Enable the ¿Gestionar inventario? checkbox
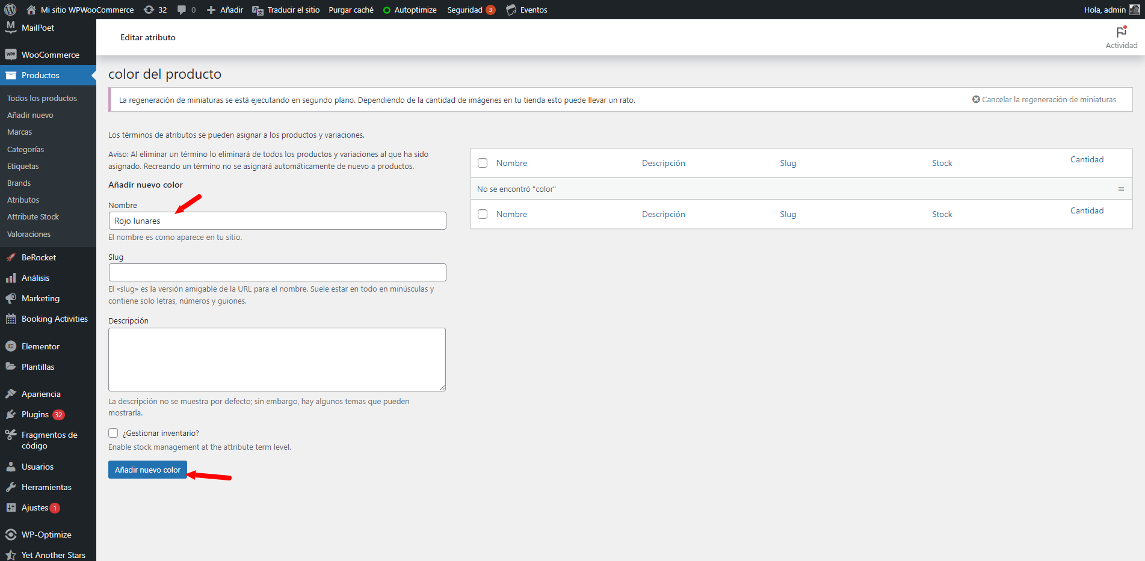This screenshot has height=561, width=1145. pyautogui.click(x=113, y=433)
